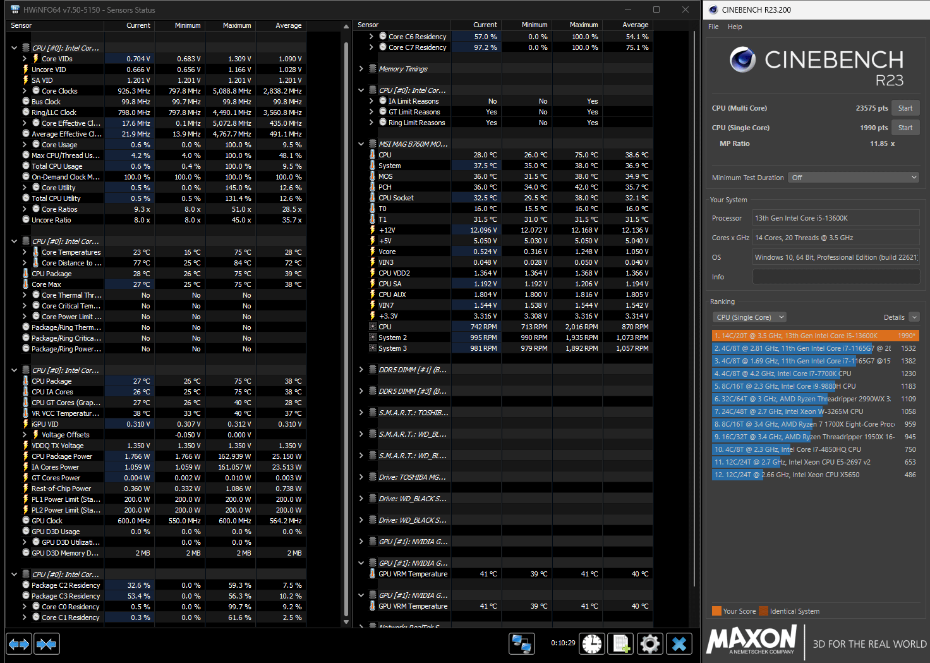Click the expand layout arrows icon in HWiNFO
The width and height of the screenshot is (930, 663).
(19, 644)
